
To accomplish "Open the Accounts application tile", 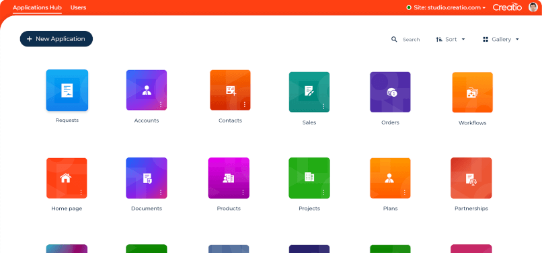I will coord(147,90).
